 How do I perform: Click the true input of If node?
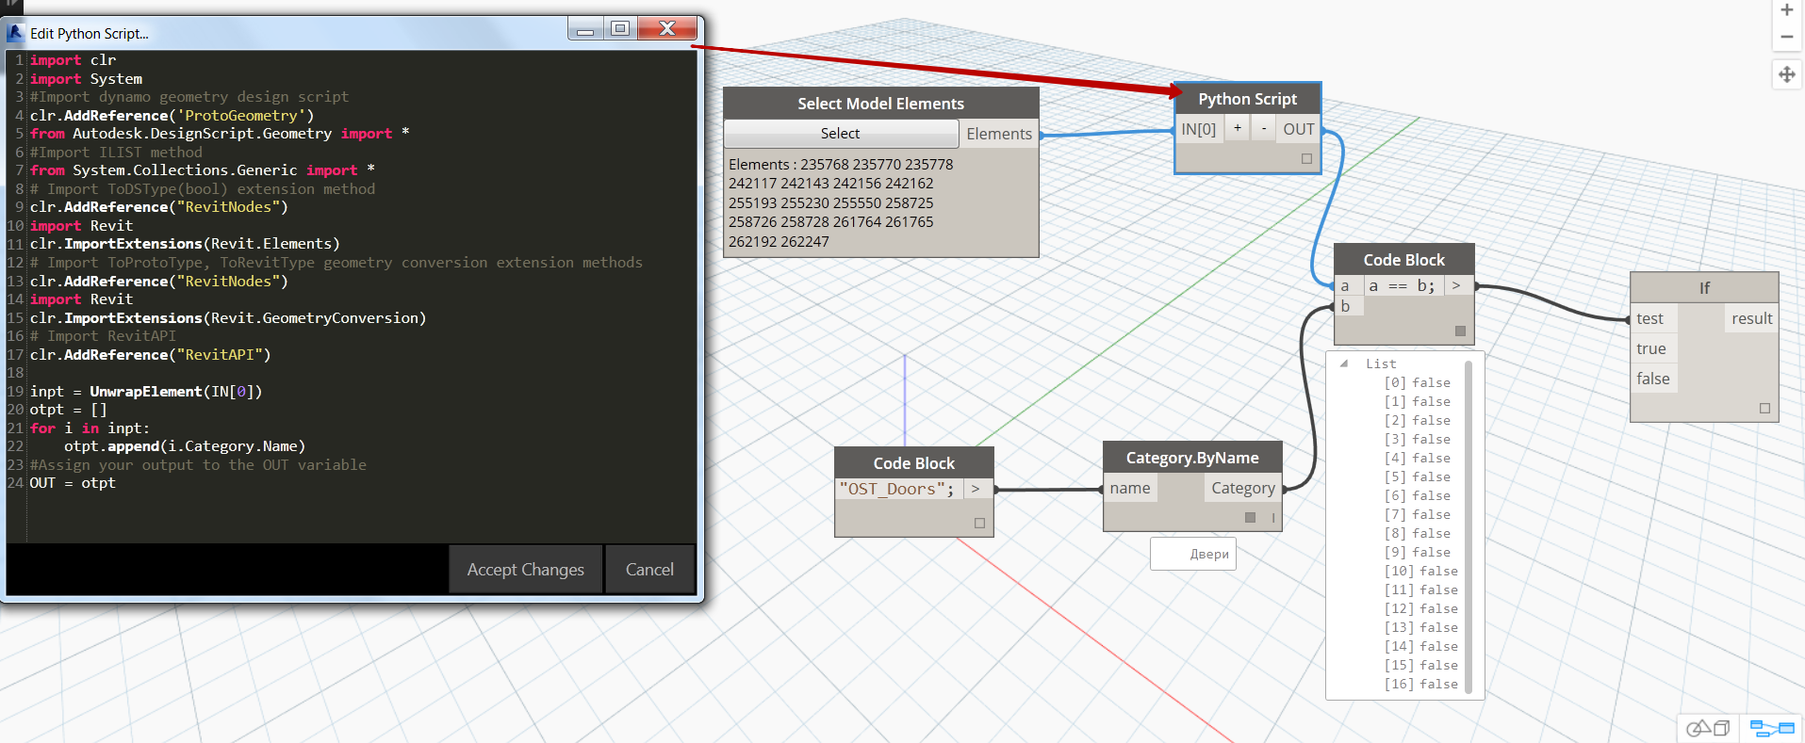(x=1653, y=348)
